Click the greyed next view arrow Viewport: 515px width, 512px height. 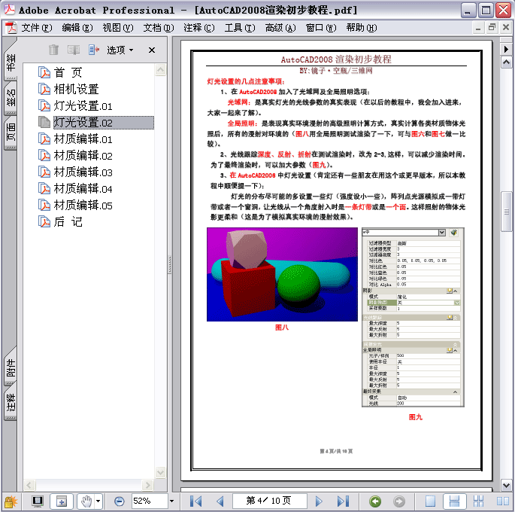point(399,501)
